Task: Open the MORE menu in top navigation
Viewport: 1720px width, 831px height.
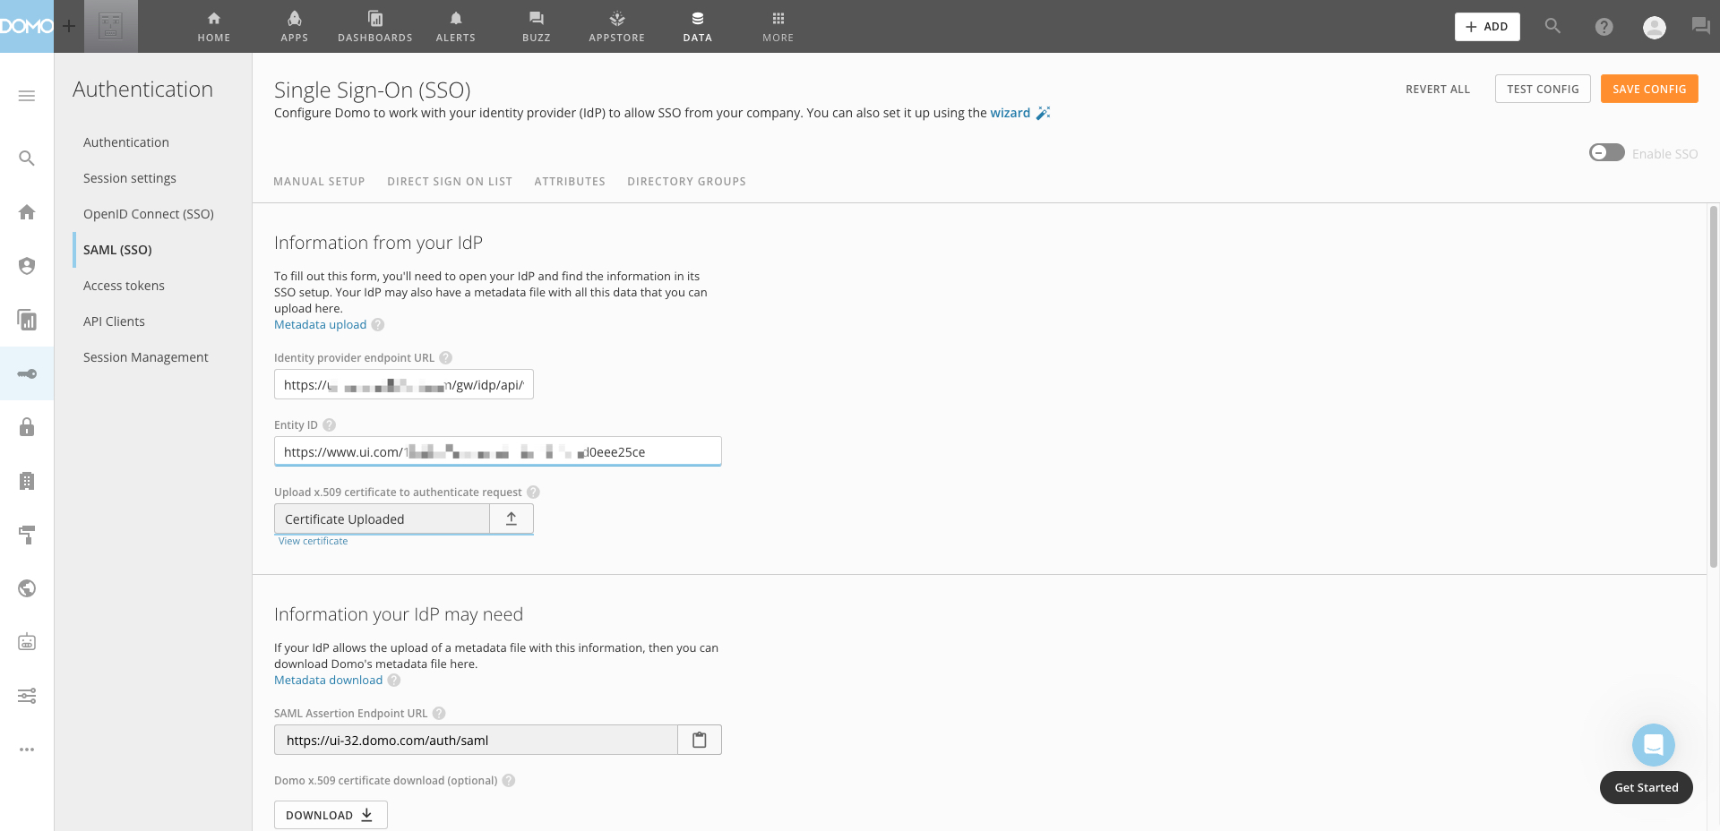Action: click(778, 25)
